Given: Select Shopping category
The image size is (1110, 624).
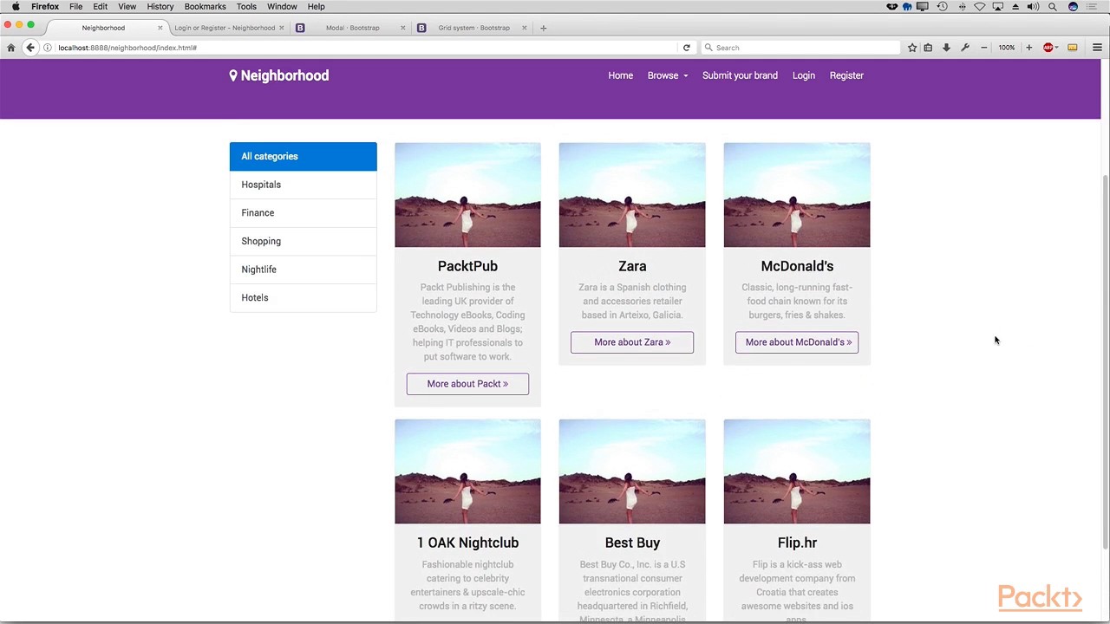Looking at the screenshot, I should point(303,241).
